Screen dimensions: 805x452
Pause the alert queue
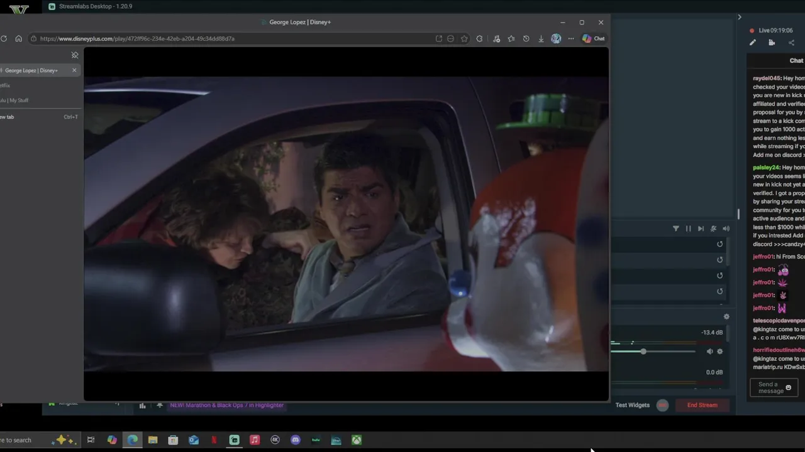pos(688,229)
